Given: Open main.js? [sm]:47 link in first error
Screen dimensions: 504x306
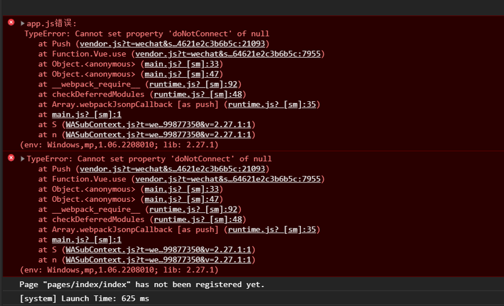Looking at the screenshot, I should click(181, 74).
